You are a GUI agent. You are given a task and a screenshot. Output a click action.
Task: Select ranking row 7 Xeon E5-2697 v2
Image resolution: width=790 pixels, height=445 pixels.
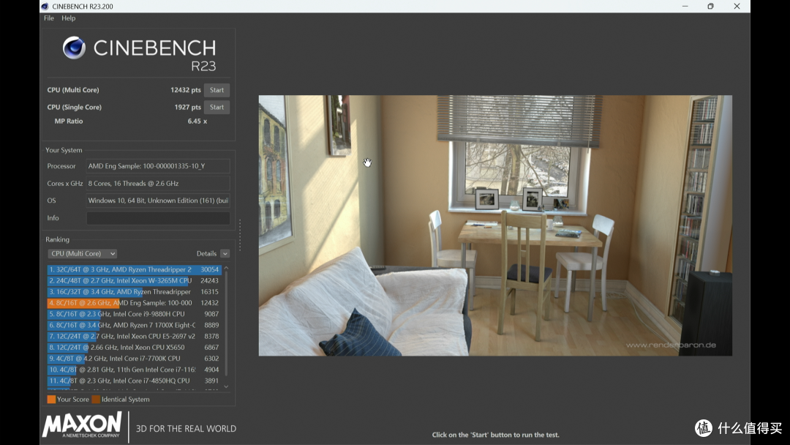(x=134, y=336)
